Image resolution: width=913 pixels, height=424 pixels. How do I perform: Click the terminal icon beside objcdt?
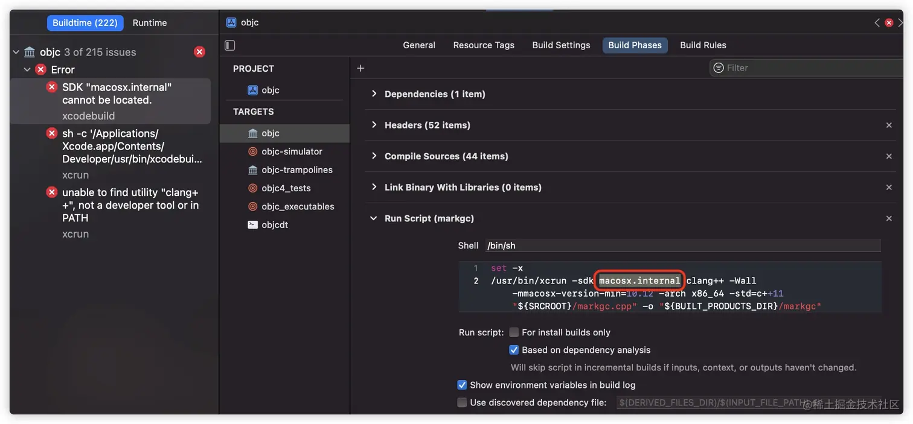click(x=252, y=225)
